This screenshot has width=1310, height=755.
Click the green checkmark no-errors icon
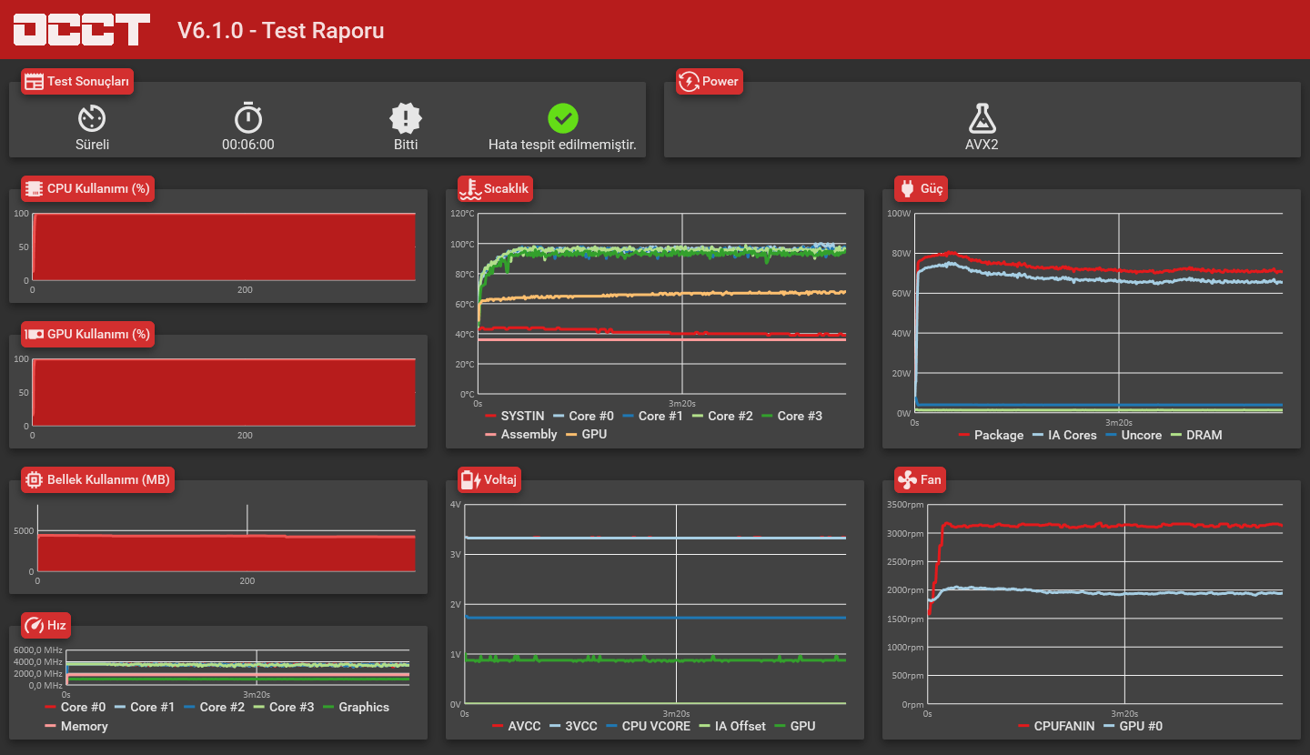point(563,118)
